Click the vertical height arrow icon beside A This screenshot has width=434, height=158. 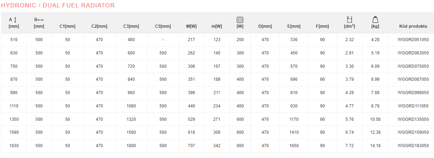[x=15, y=20]
